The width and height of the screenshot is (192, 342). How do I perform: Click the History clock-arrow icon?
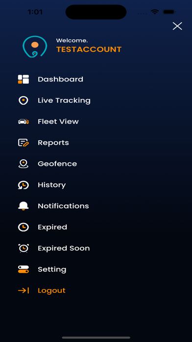click(x=24, y=185)
